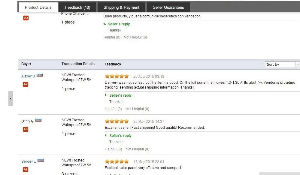Open the Sort by dropdown
The image size is (300, 175).
click(282, 64)
